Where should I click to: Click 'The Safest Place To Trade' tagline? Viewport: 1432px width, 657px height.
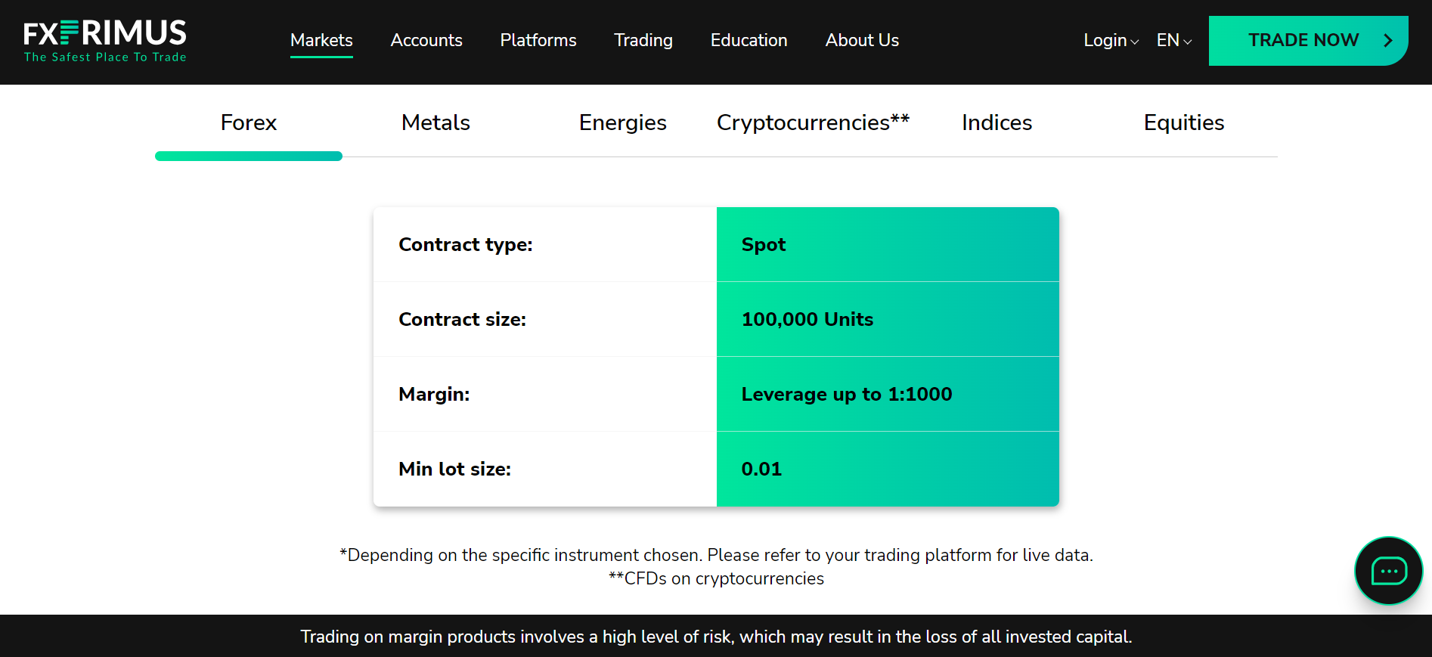[105, 57]
